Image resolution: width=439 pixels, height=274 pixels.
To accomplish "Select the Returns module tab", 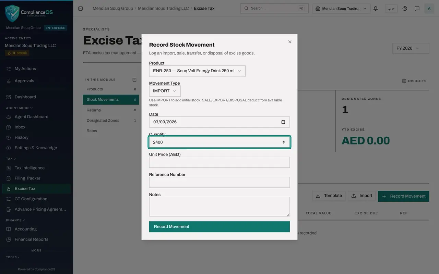I will coord(111,110).
